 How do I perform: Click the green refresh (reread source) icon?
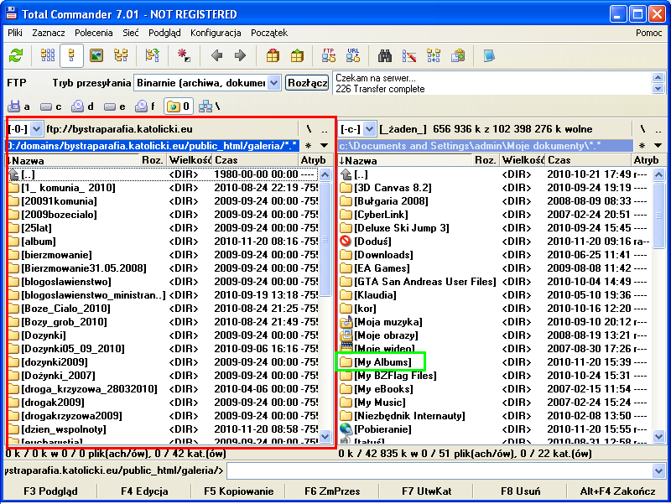(16, 55)
